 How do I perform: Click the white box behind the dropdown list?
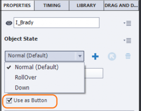[x=94, y=73]
